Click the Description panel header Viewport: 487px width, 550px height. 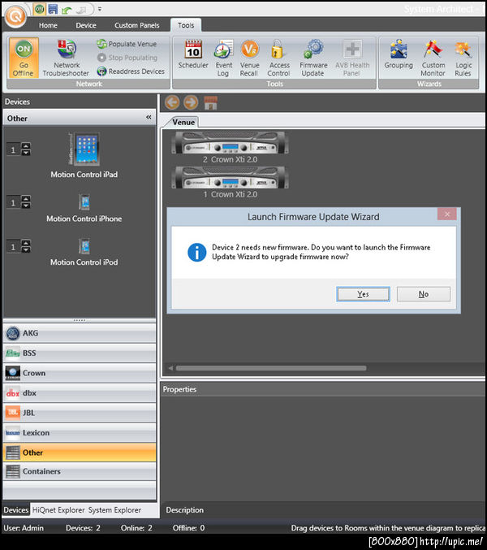[323, 510]
